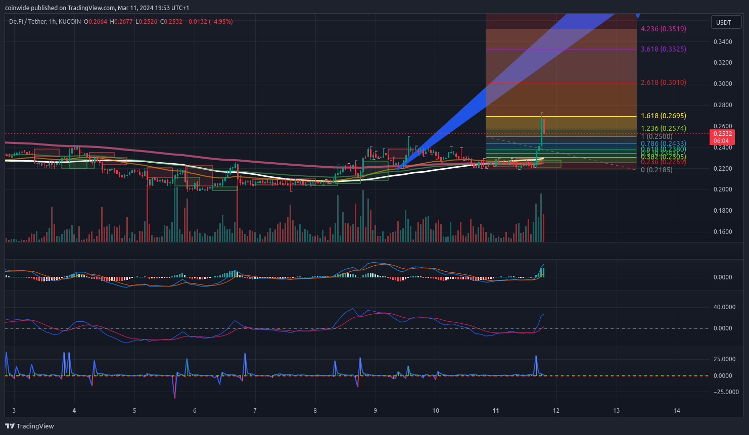Click the 25.0000 indicator scale value
Image resolution: width=749 pixels, height=435 pixels.
coord(724,359)
